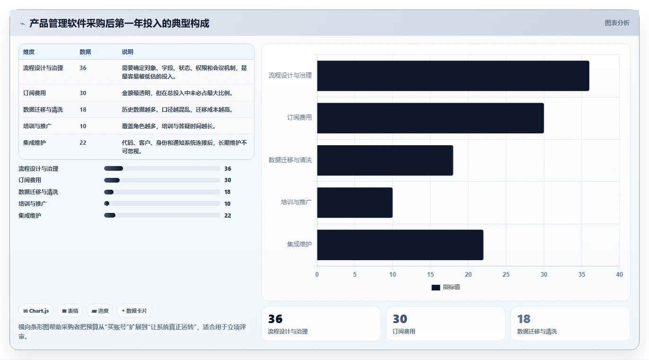Image resolution: width=649 pixels, height=360 pixels.
Task: Click the 培训与推广 chart bar
Action: (x=355, y=202)
